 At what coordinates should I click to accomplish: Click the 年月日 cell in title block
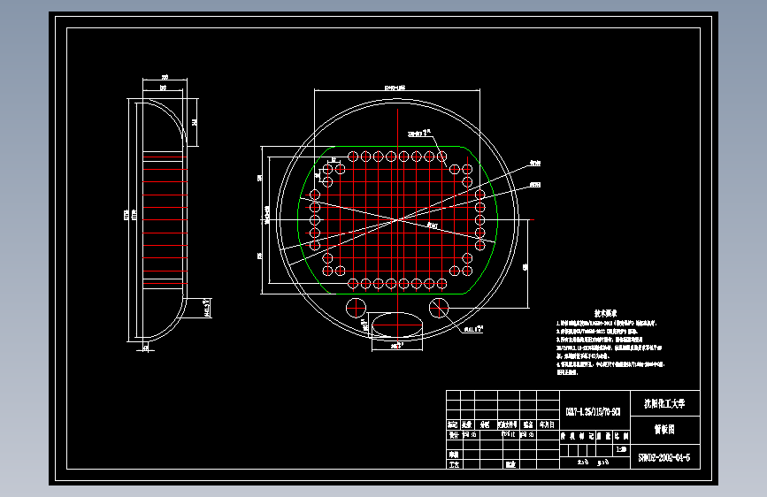coord(547,424)
